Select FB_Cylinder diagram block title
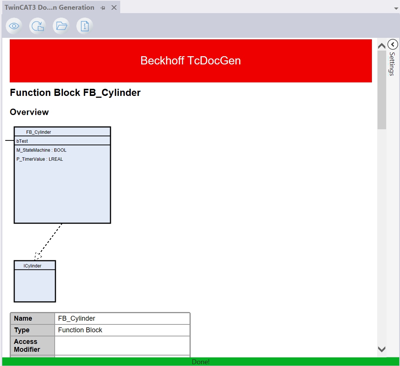400x366 pixels. click(39, 132)
